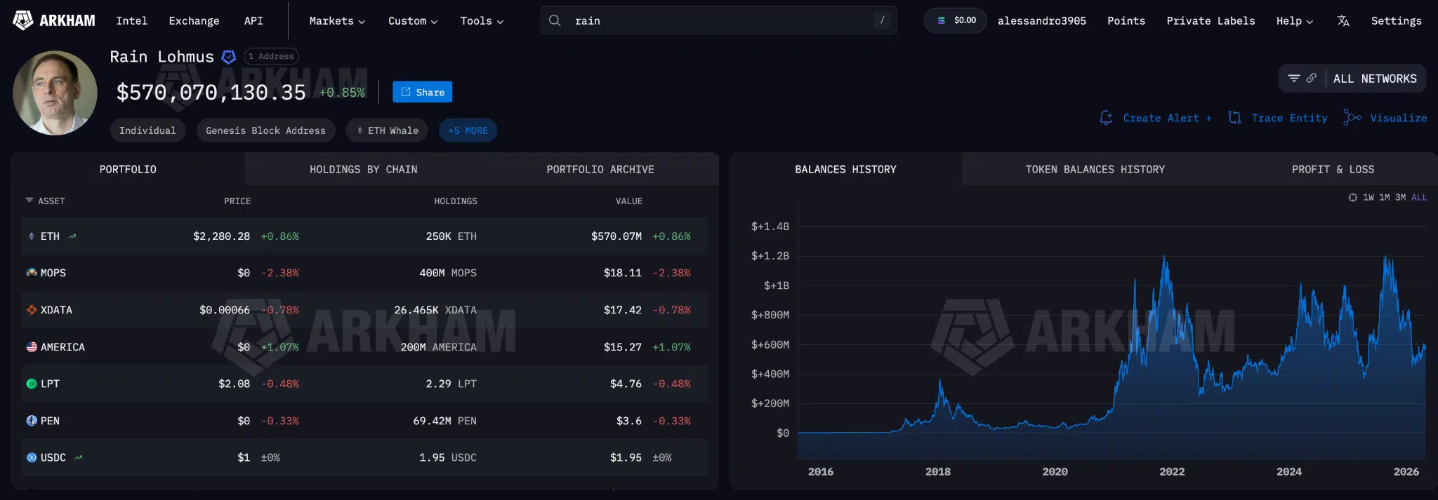Click the Create Alert + link

pyautogui.click(x=1167, y=118)
